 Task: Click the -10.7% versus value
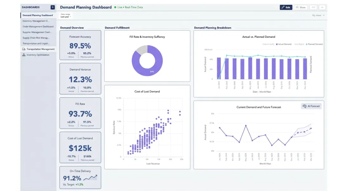click(71, 156)
